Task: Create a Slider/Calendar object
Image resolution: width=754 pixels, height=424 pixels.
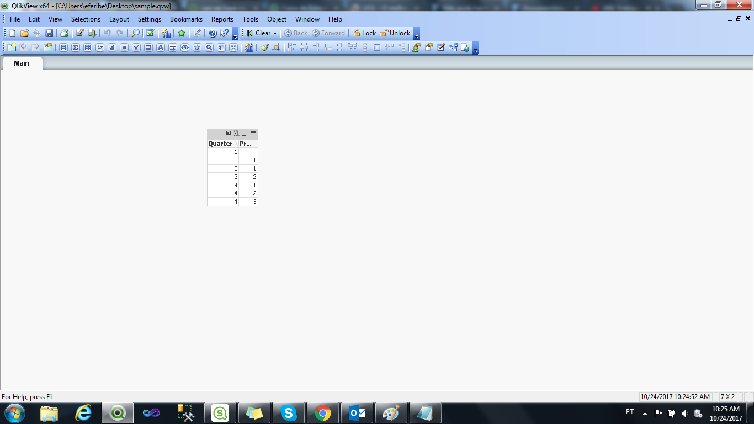Action: pyautogui.click(x=185, y=47)
